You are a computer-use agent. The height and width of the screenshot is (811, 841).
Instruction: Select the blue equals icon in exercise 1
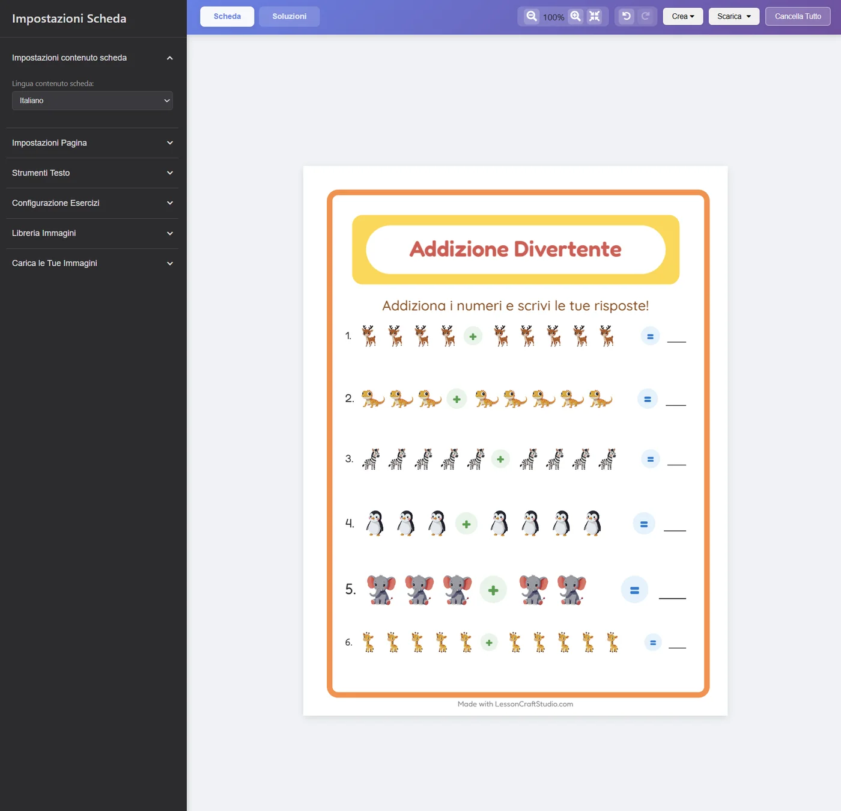[650, 336]
